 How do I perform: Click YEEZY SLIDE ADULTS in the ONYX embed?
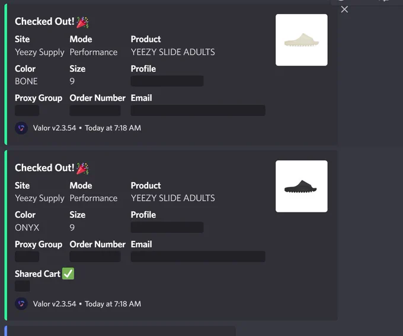172,198
